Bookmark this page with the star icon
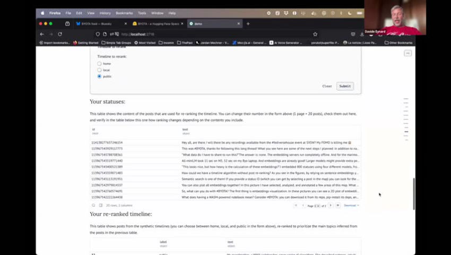The width and height of the screenshot is (451, 255). pyautogui.click(x=315, y=34)
